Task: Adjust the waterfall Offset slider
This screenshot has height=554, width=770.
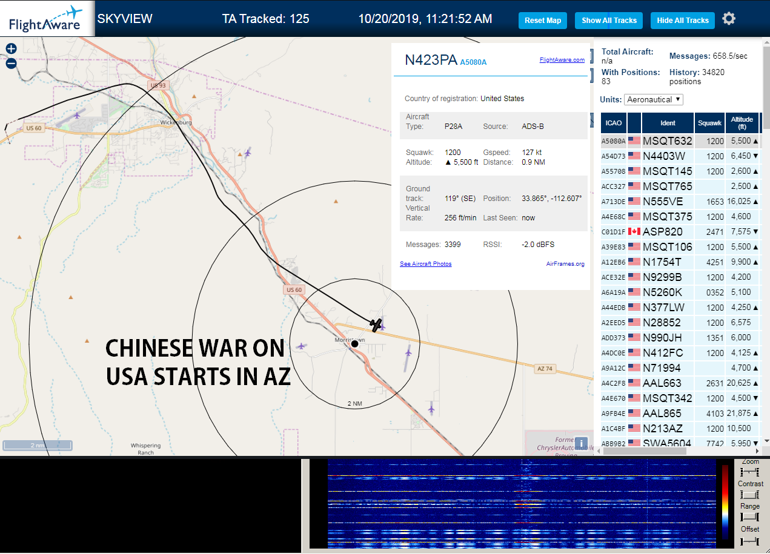Action: click(x=749, y=540)
